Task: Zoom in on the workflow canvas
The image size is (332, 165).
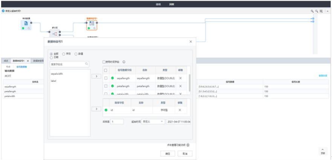Action: (312, 11)
